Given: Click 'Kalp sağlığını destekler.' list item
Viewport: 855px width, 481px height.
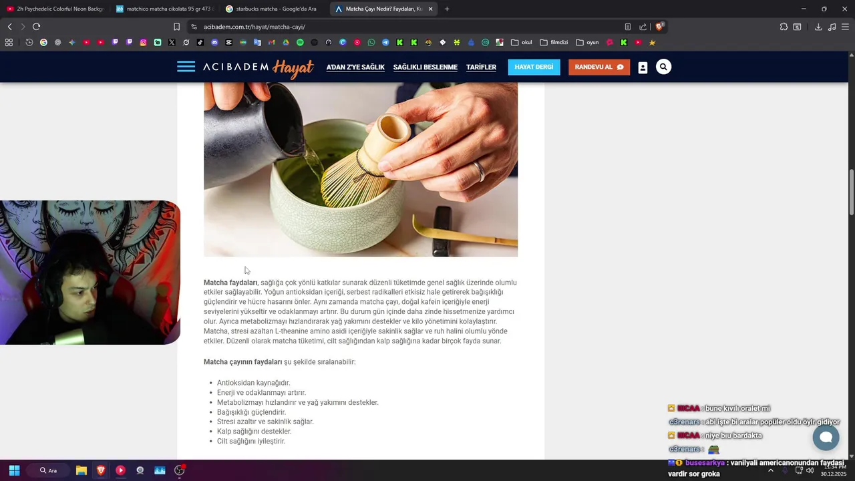Looking at the screenshot, I should point(254,432).
